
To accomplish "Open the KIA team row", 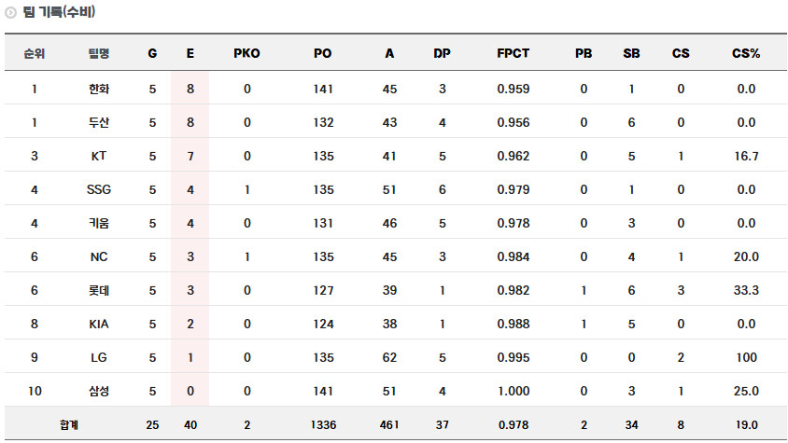I will pos(99,324).
